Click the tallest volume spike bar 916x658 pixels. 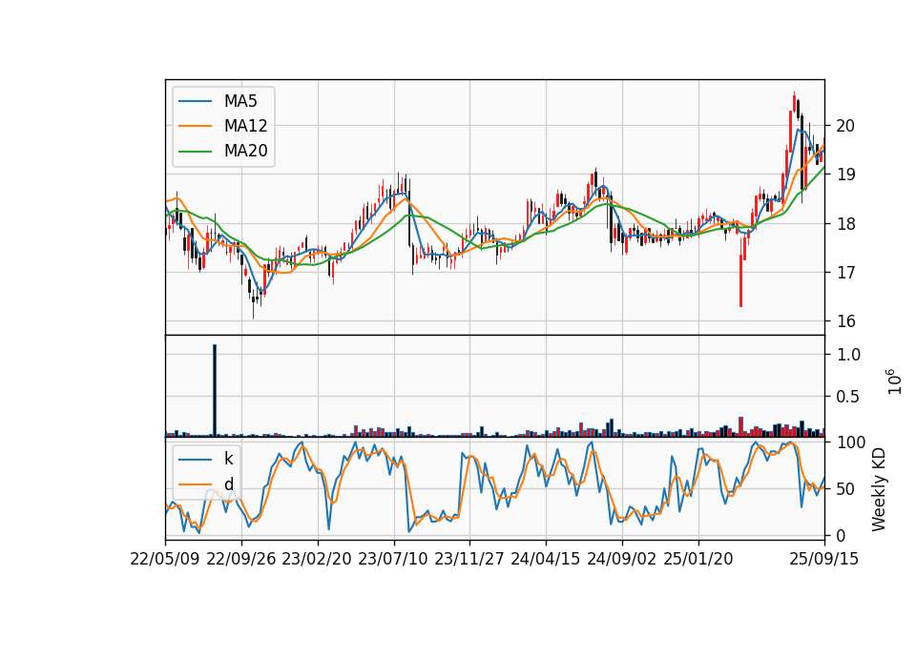coord(215,391)
